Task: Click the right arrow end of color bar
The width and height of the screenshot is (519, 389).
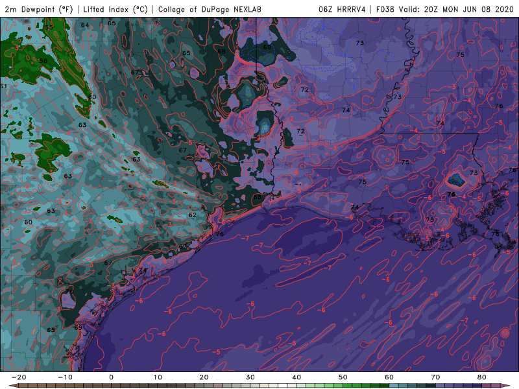Action: pyautogui.click(x=505, y=385)
